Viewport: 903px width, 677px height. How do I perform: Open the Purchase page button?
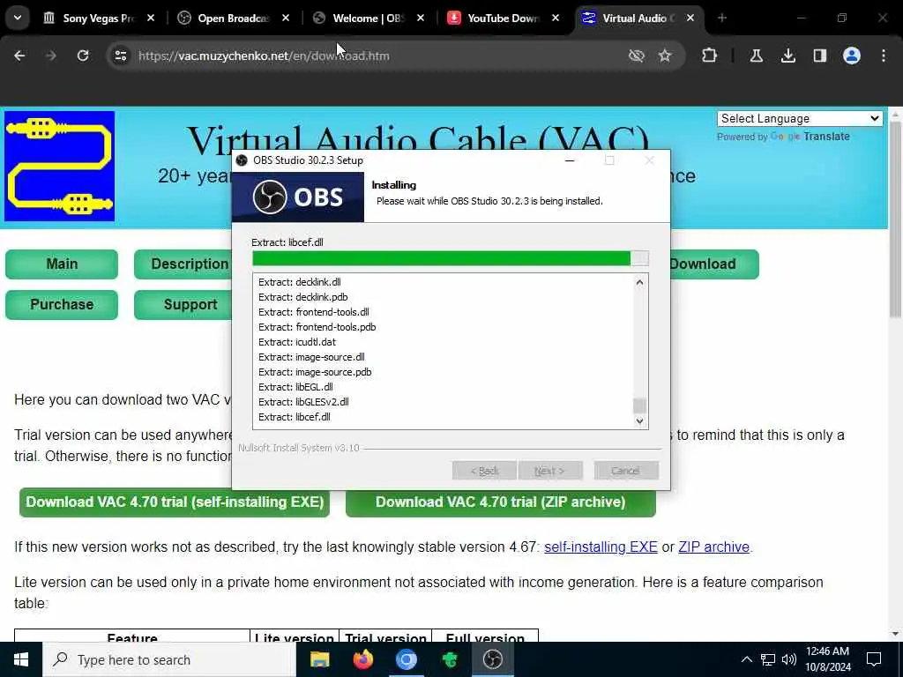[62, 304]
